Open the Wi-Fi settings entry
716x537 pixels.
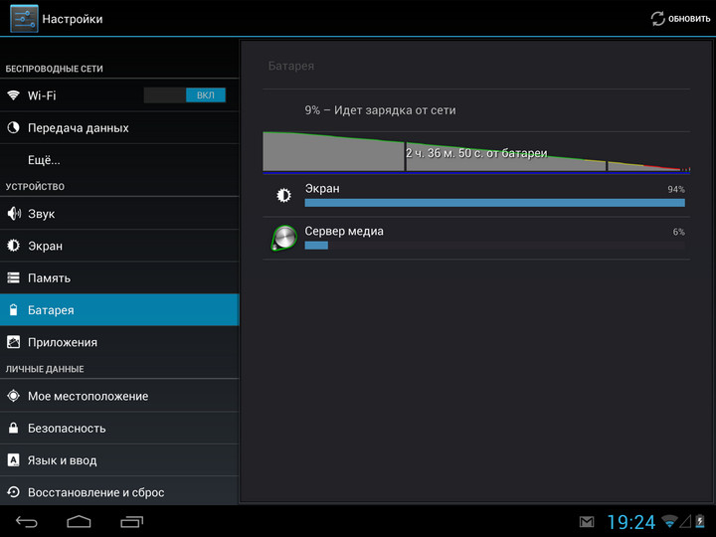pos(119,95)
